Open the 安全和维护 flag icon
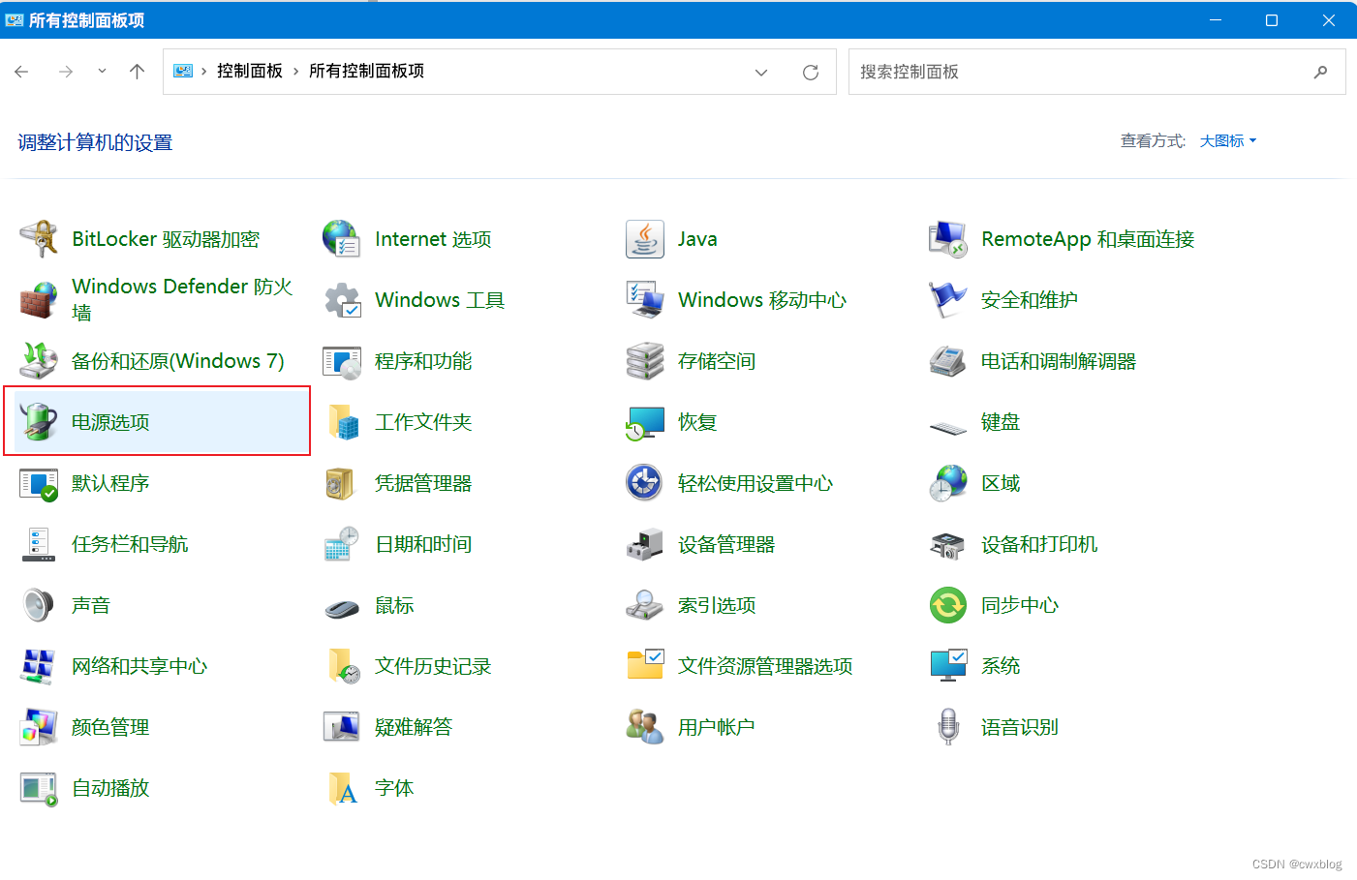Viewport: 1357px width, 880px height. 948,300
